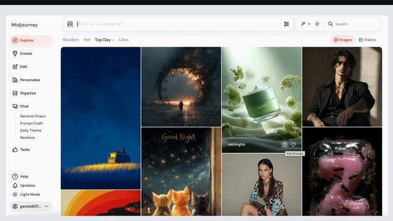Open the prompt settings sliders icon
The width and height of the screenshot is (393, 221).
(286, 24)
